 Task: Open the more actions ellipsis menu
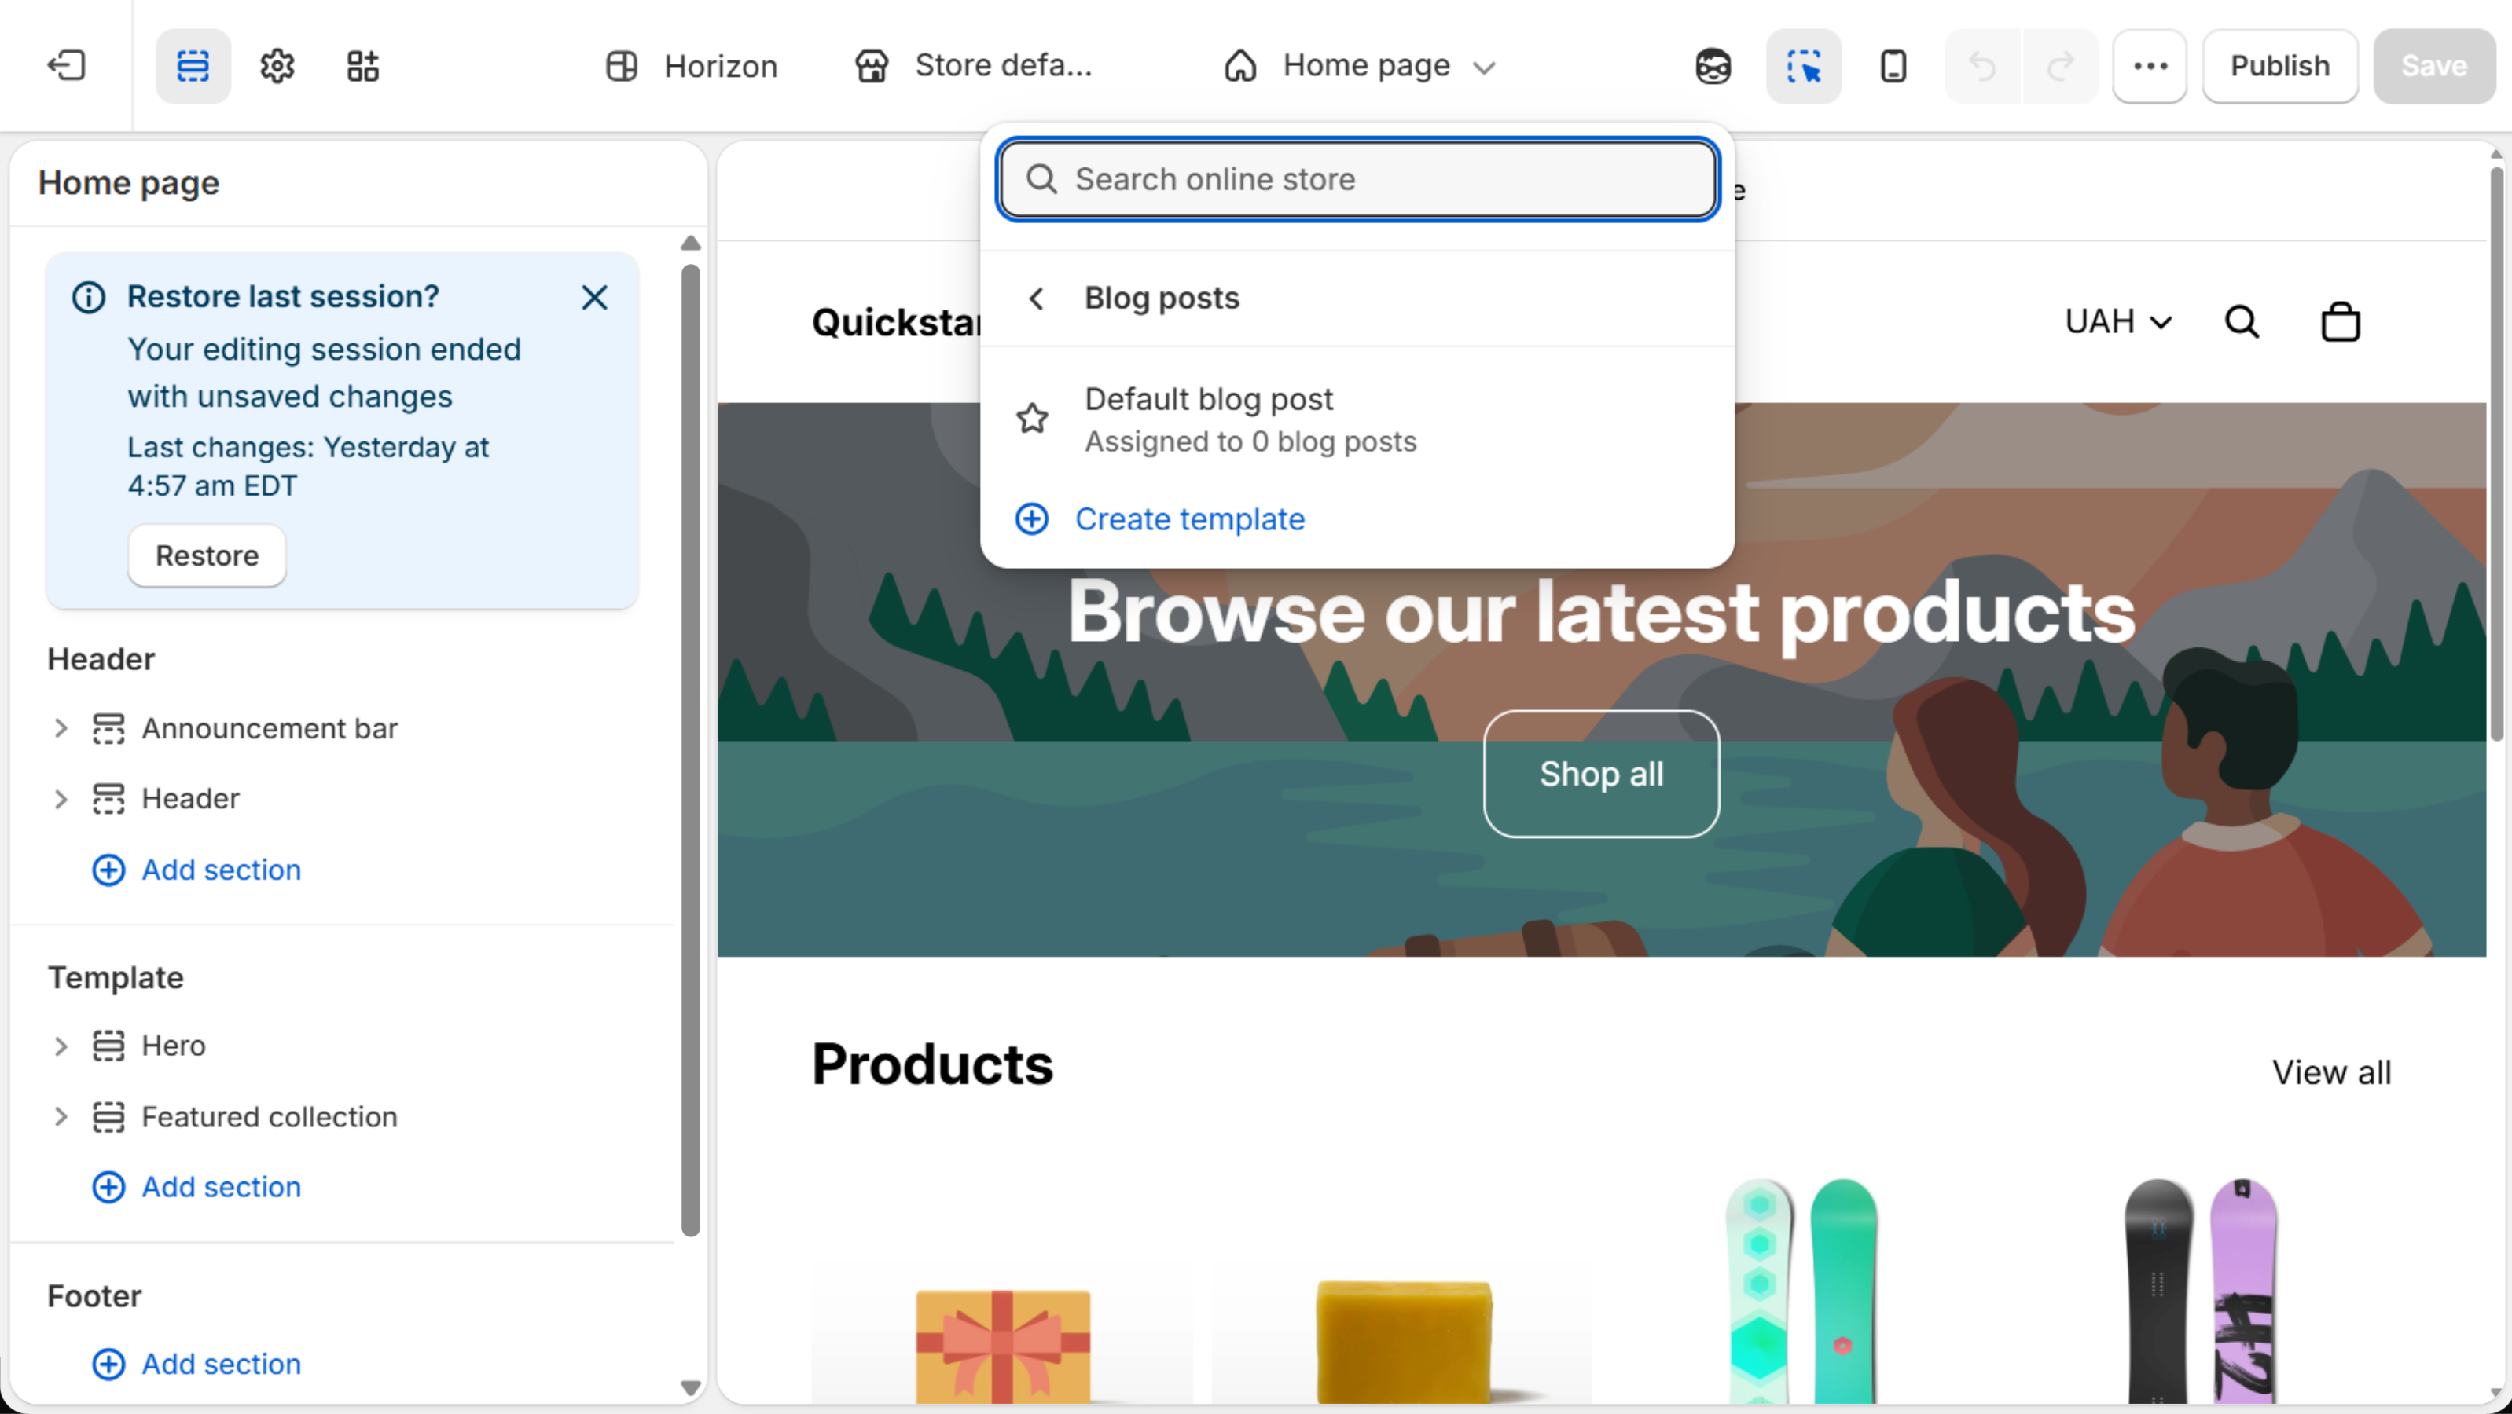(2150, 65)
